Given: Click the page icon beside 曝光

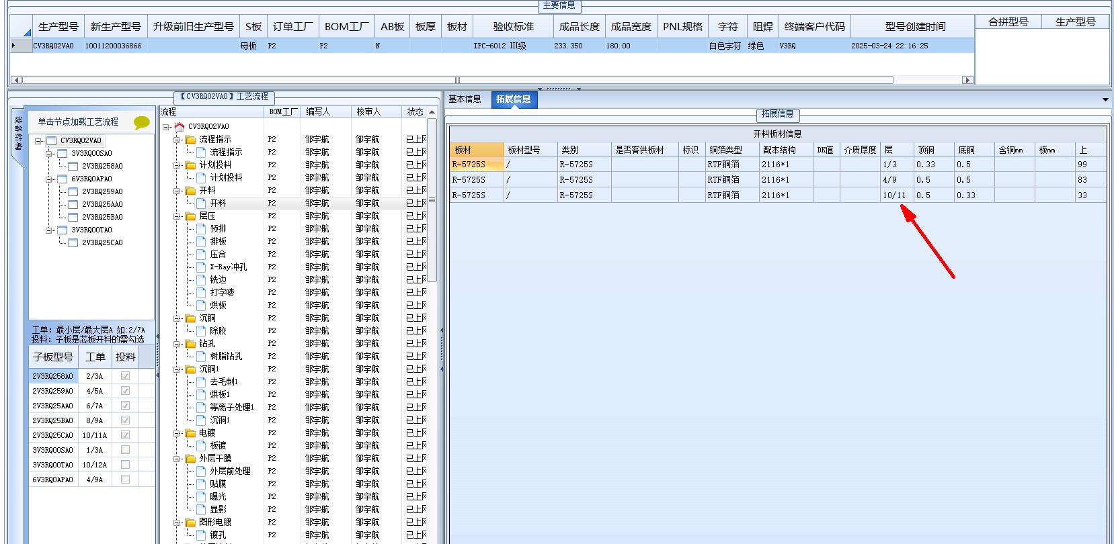Looking at the screenshot, I should (201, 497).
